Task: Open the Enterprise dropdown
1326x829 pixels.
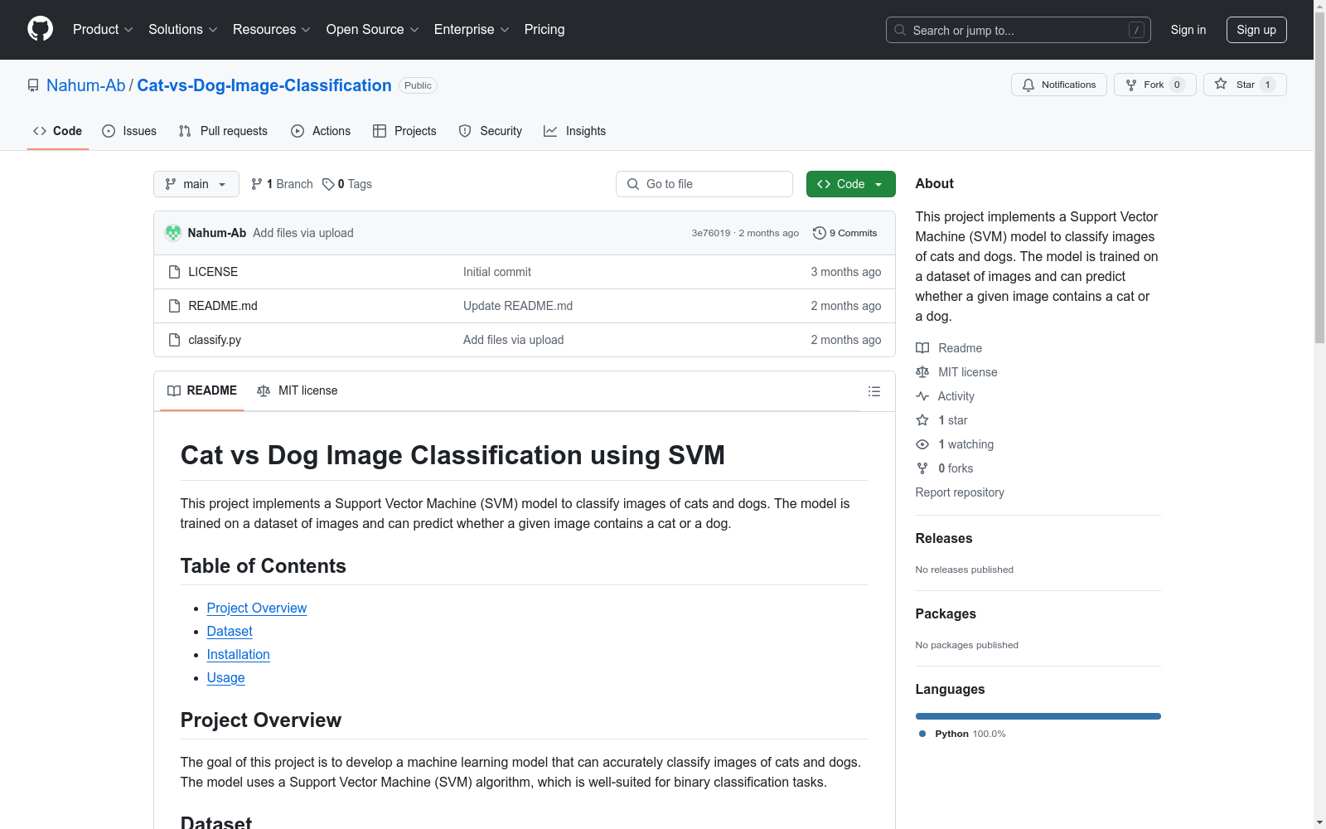Action: click(472, 30)
